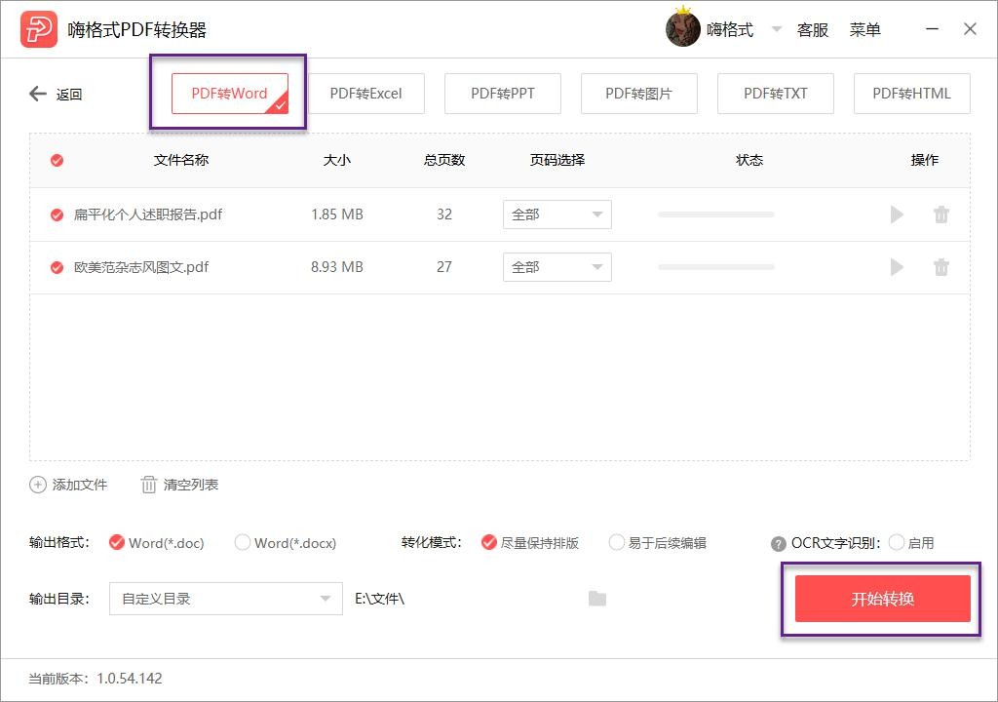Image resolution: width=998 pixels, height=702 pixels.
Task: Switch to PDF转TXT tab
Action: coord(775,94)
